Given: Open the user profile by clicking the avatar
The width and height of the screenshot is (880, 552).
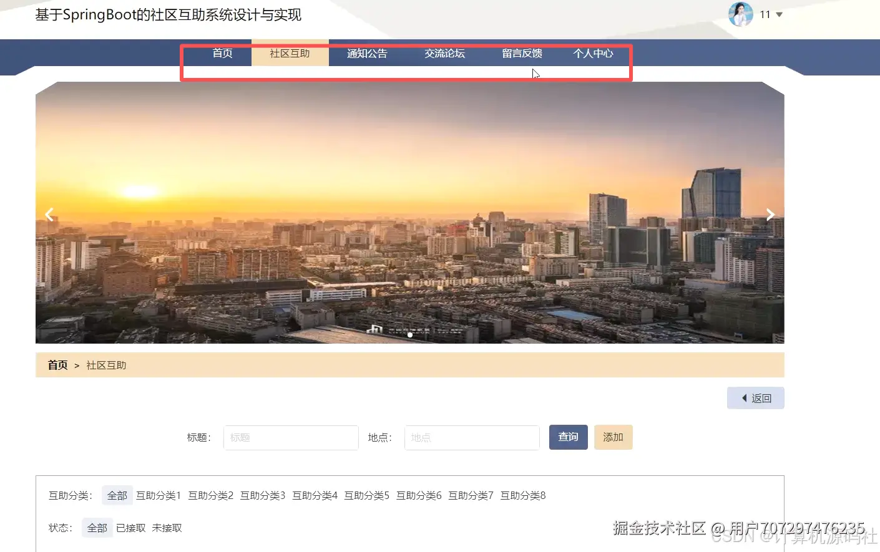Looking at the screenshot, I should [740, 14].
